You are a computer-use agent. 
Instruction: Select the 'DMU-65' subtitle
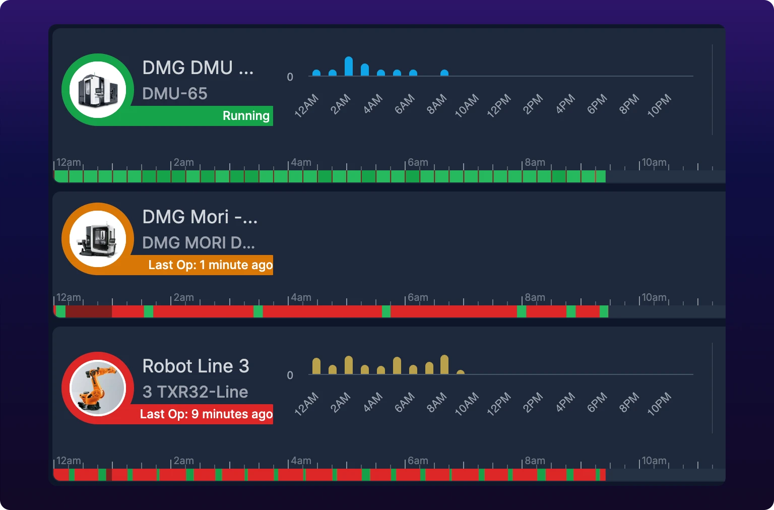175,94
